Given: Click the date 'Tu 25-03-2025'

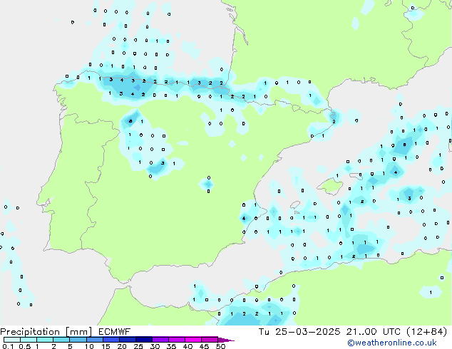Looking at the screenshot, I should click(299, 332).
